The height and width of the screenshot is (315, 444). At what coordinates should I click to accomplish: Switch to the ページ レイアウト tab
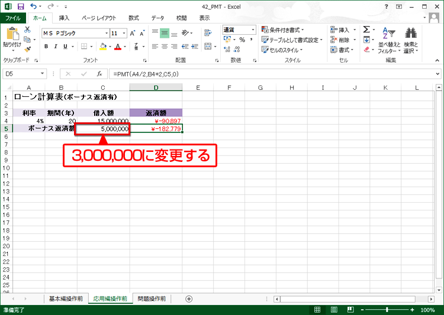point(99,18)
